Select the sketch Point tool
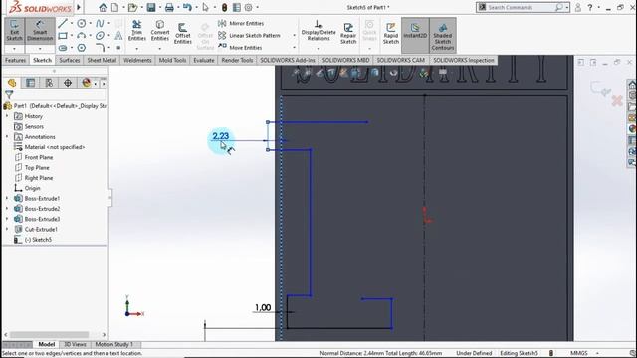The width and height of the screenshot is (637, 358). (118, 48)
